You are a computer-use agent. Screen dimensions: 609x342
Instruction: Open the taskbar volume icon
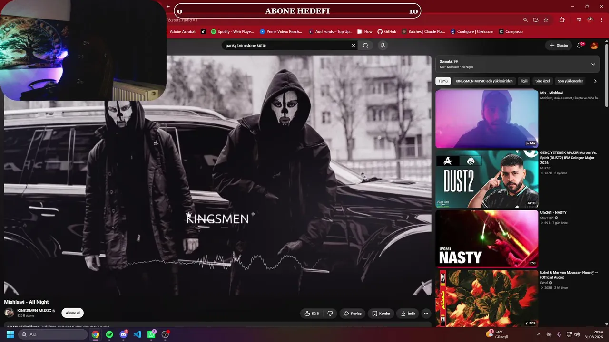click(x=577, y=334)
